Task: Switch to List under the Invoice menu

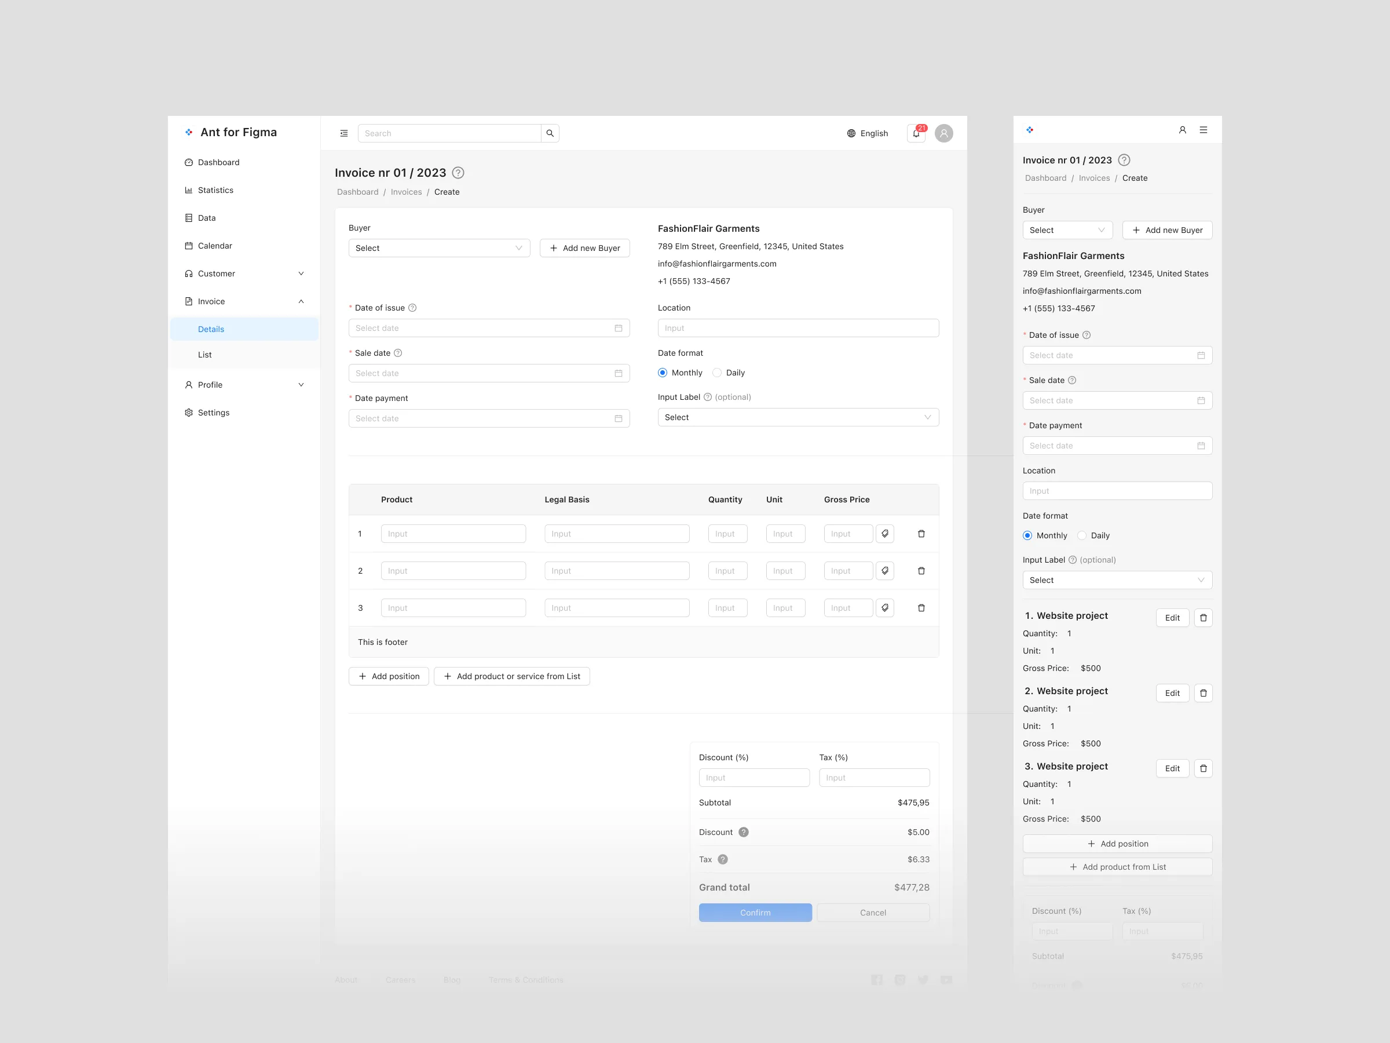Action: 205,354
